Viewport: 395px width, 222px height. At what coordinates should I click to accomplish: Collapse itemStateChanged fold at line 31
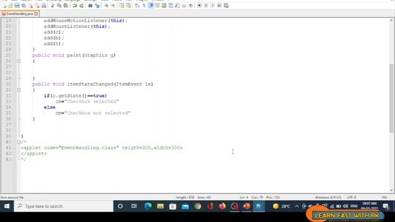pos(19,90)
